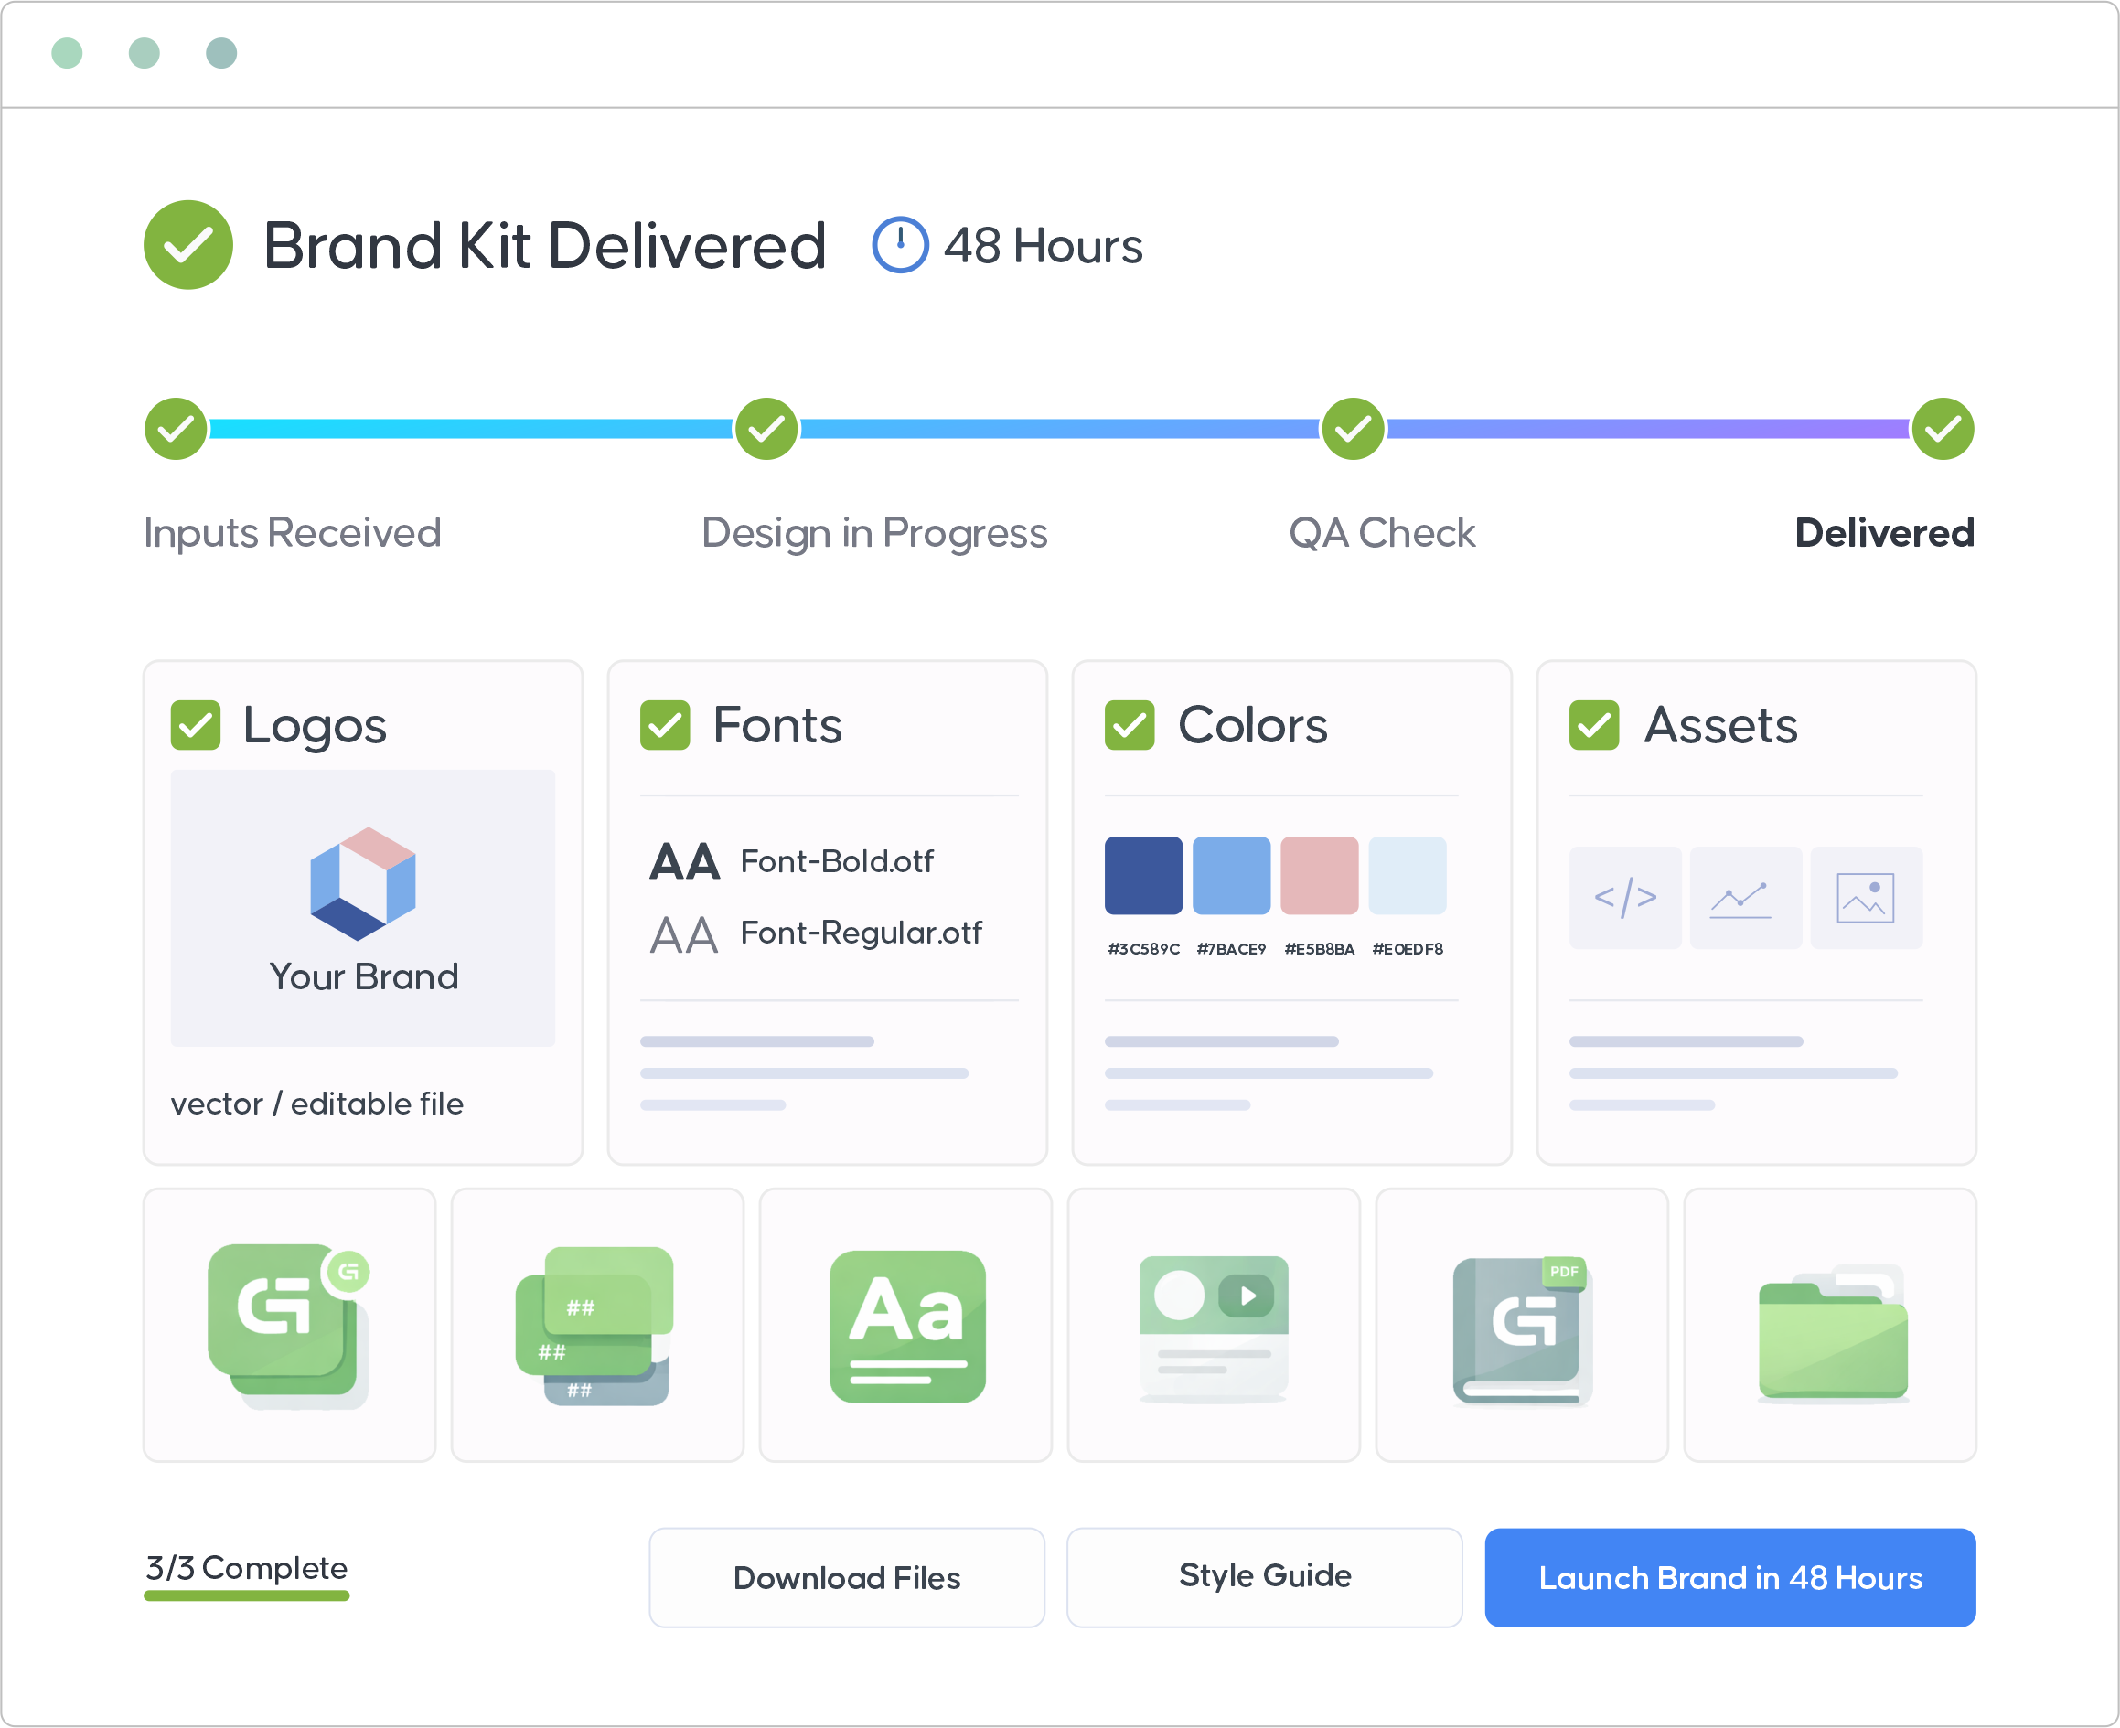Select the #3C589C dark blue swatch
This screenshot has height=1728, width=2120.
click(x=1143, y=875)
